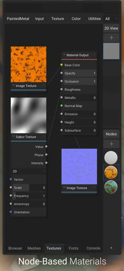Click the Subsurface input socket
The height and width of the screenshot is (271, 124).
(x=62, y=130)
